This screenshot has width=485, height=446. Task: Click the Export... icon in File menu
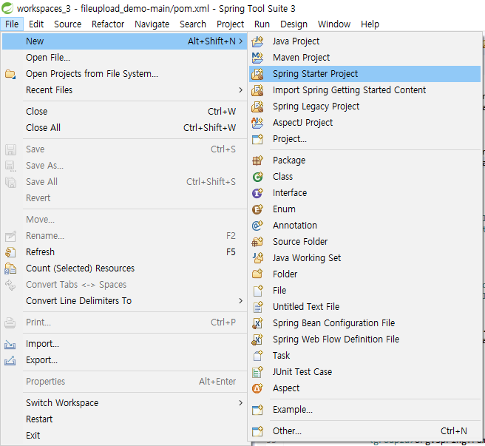[x=10, y=360]
